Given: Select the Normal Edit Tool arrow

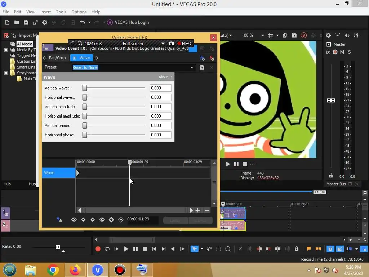Looking at the screenshot, I should pyautogui.click(x=194, y=249).
